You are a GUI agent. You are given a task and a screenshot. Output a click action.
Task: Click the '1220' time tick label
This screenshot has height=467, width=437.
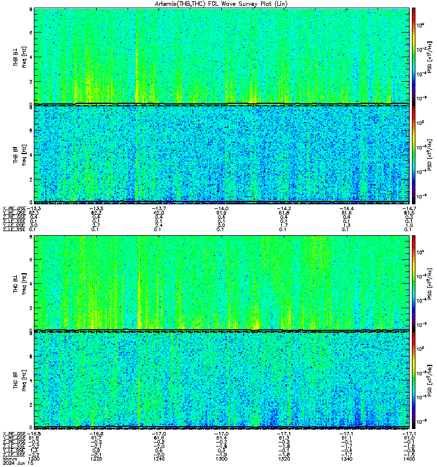(x=96, y=459)
